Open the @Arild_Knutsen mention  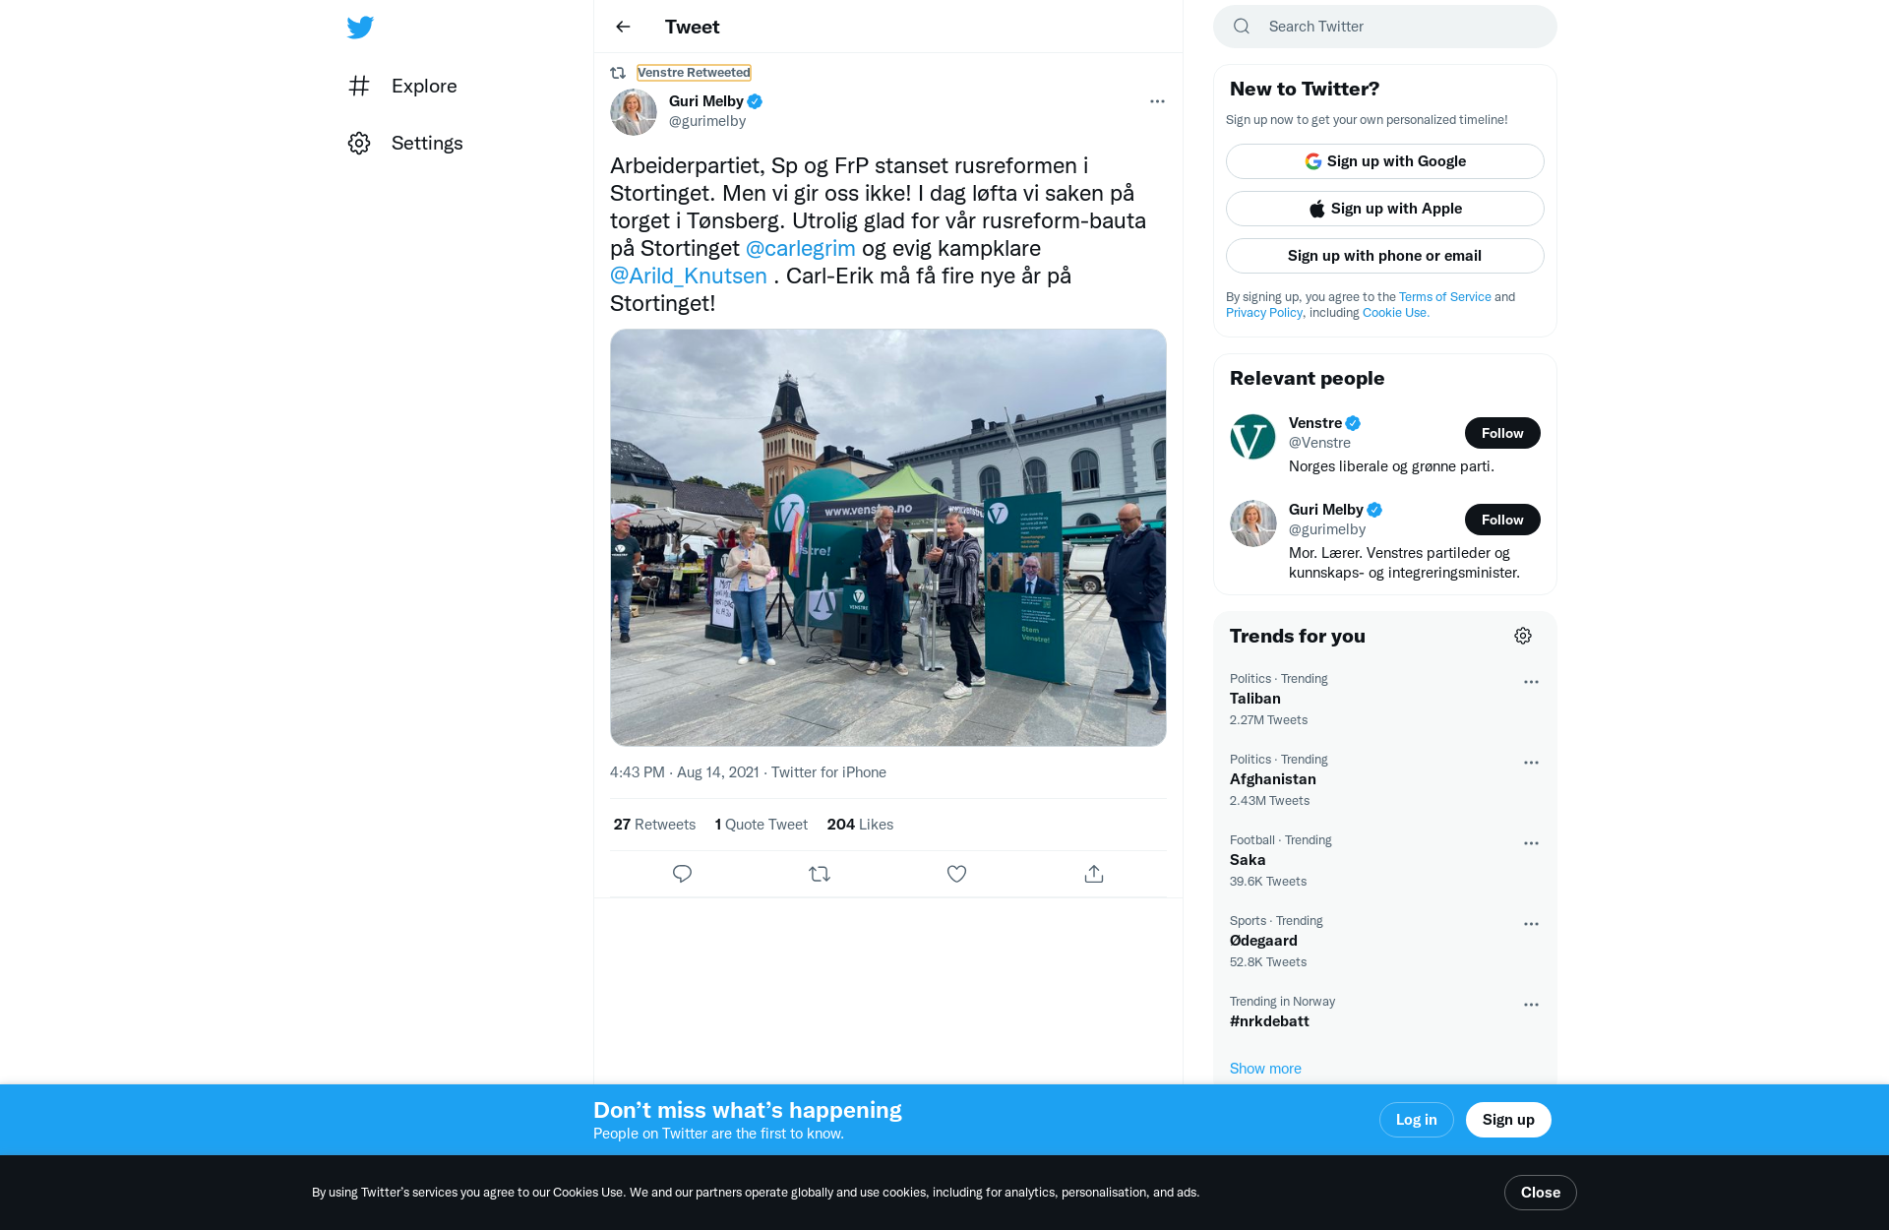(x=688, y=276)
